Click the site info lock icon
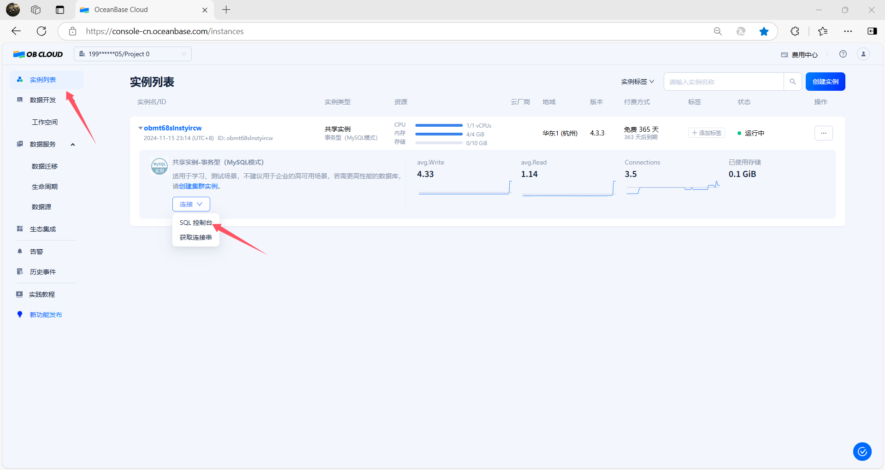The height and width of the screenshot is (470, 885). 72,31
